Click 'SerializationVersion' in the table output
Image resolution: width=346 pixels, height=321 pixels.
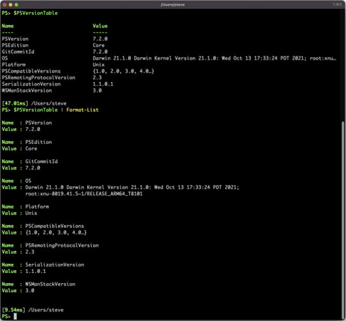pyautogui.click(x=31, y=84)
